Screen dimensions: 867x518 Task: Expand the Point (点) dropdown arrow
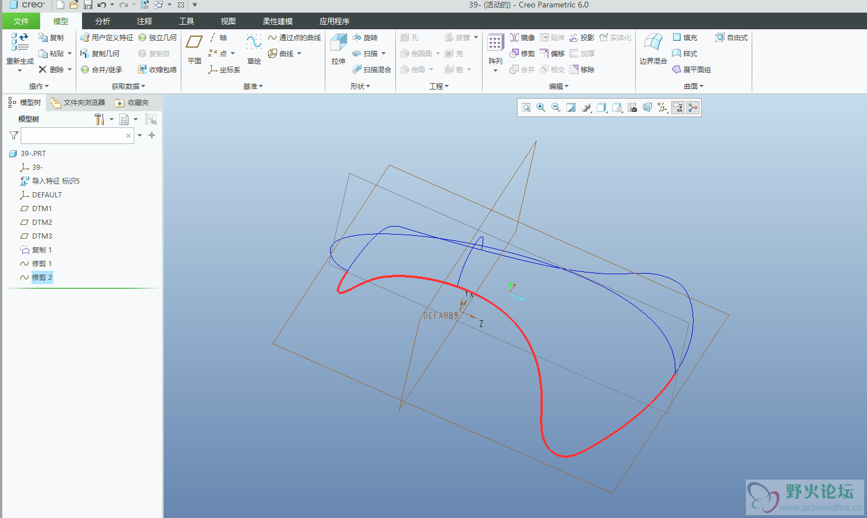pyautogui.click(x=232, y=53)
